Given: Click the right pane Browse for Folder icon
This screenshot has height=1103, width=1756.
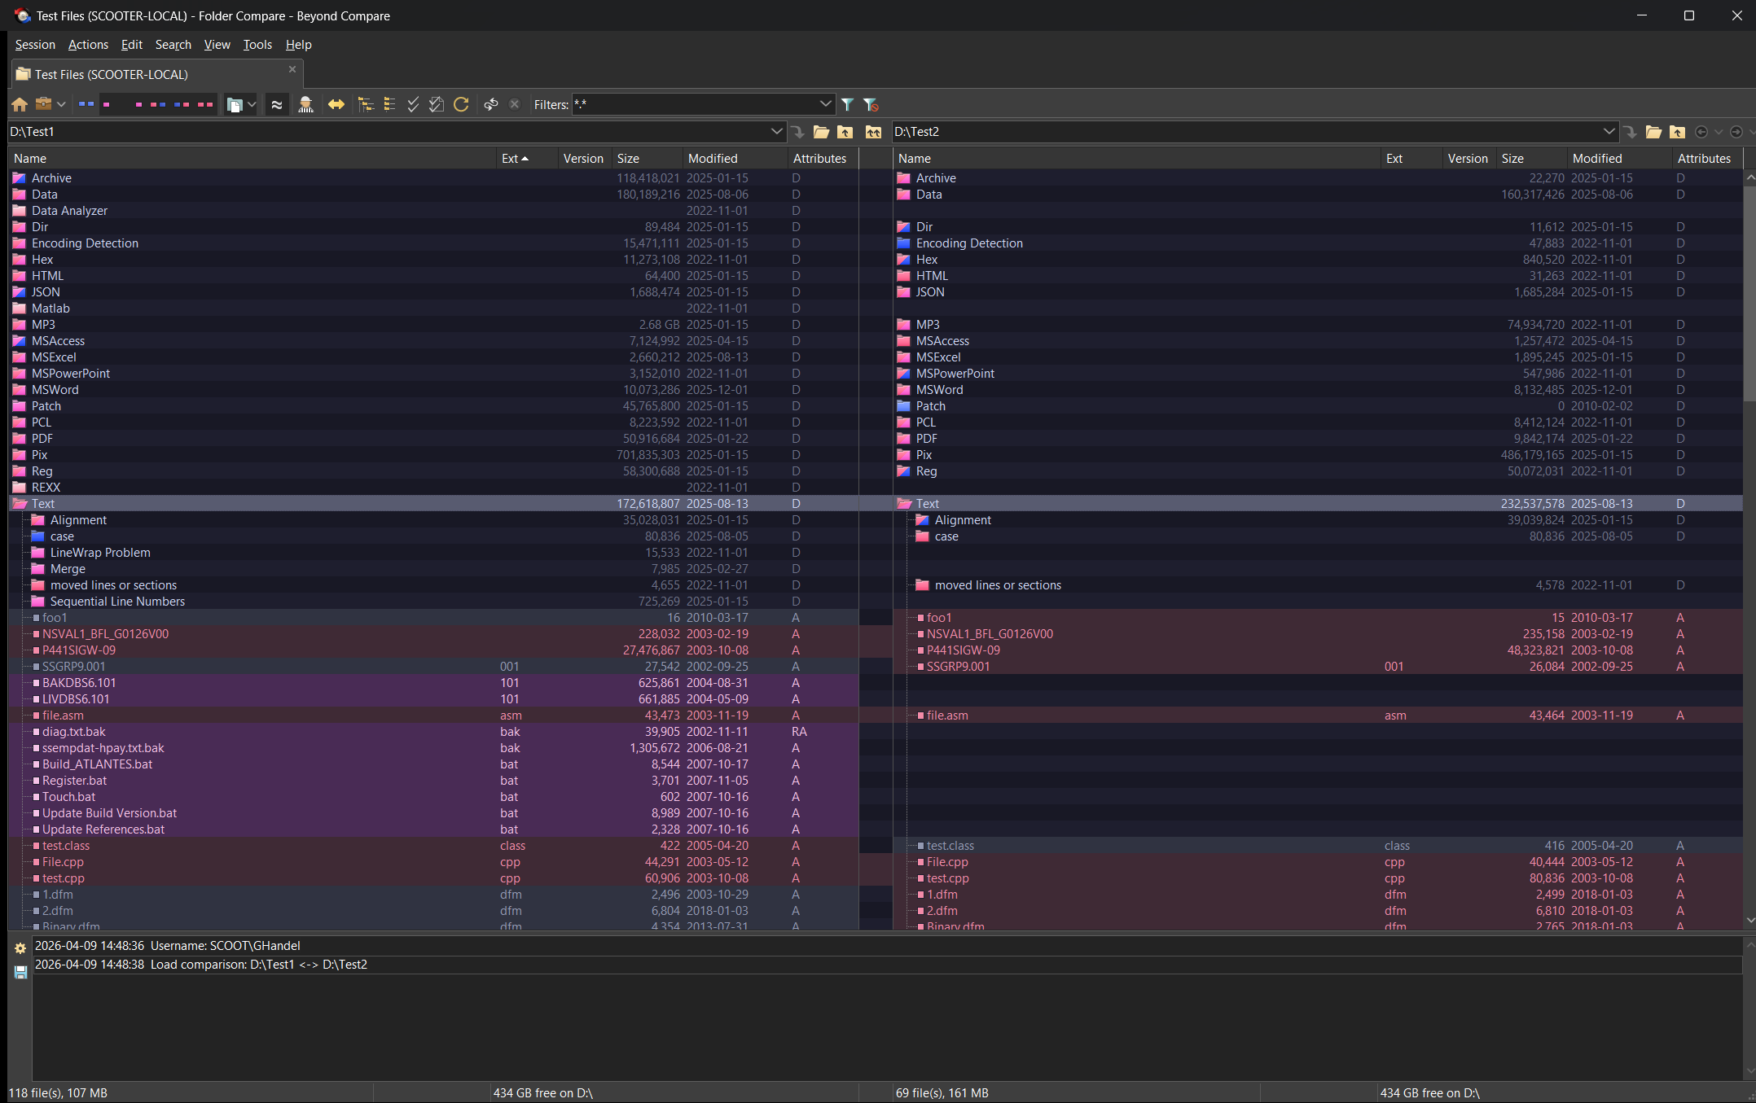Looking at the screenshot, I should (x=1653, y=132).
